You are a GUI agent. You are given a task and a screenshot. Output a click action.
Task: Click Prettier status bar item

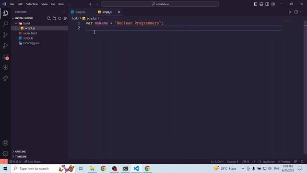click(284, 161)
